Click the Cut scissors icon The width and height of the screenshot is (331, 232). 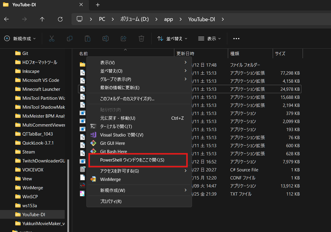tap(52, 39)
